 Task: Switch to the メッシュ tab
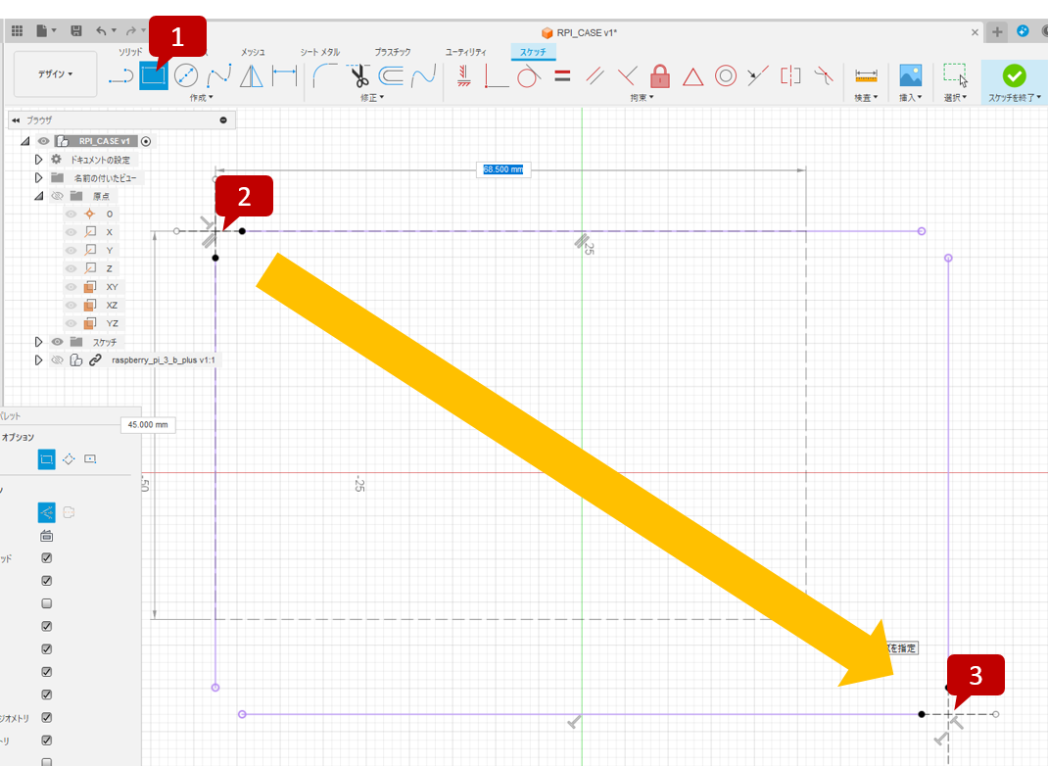[x=253, y=52]
